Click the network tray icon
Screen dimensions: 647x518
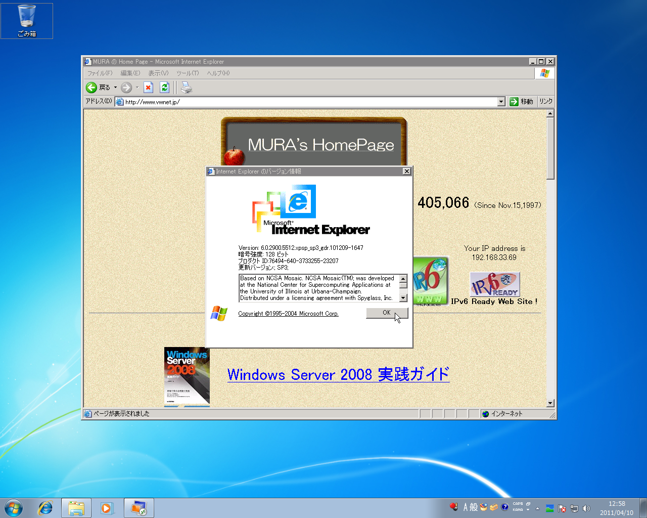click(574, 508)
